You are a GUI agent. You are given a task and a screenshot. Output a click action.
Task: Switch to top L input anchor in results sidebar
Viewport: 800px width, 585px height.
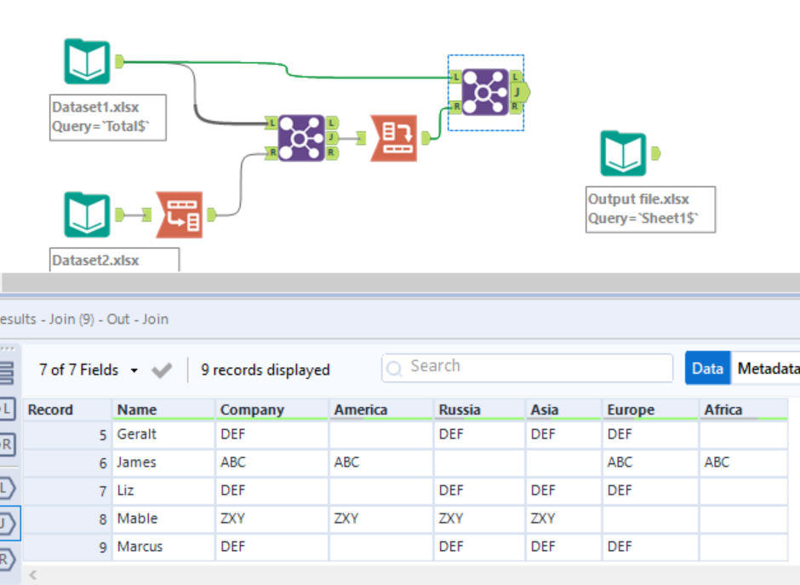coord(8,409)
